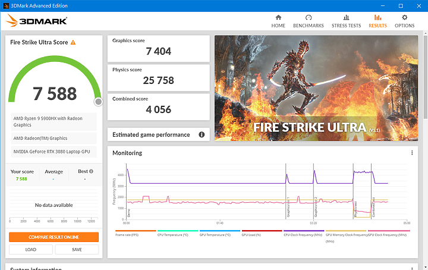428x270 pixels.
Task: Click the Graphics test 2 marker in chart
Action: tap(316, 207)
